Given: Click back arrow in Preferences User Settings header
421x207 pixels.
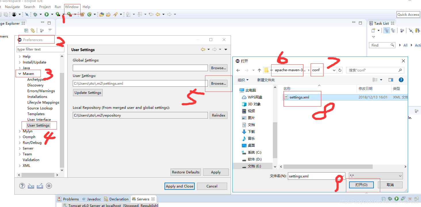Looking at the screenshot, I should point(203,49).
